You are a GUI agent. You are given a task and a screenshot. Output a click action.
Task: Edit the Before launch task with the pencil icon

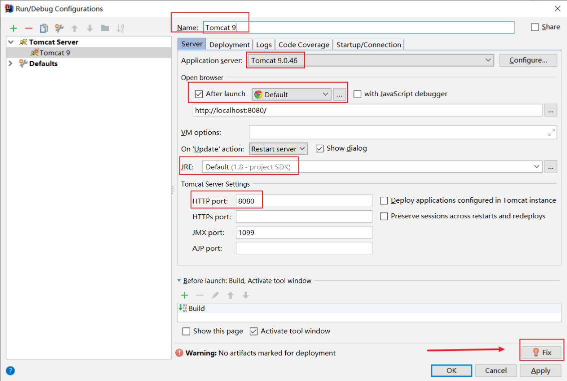[x=215, y=295]
